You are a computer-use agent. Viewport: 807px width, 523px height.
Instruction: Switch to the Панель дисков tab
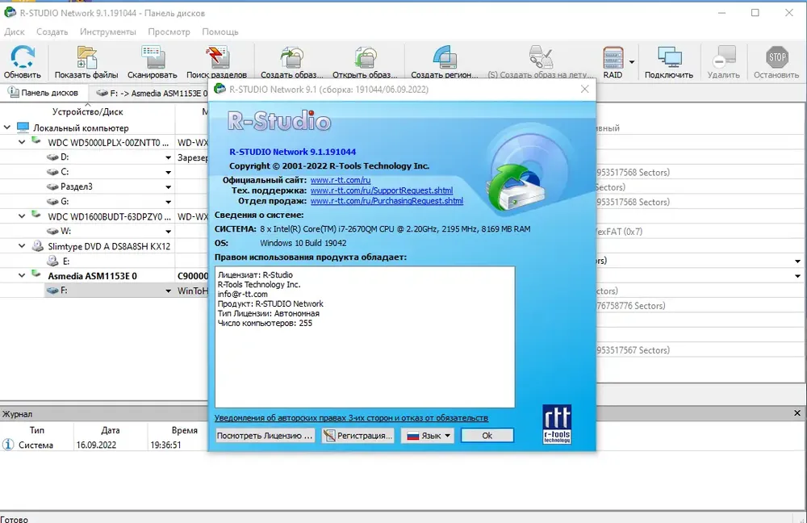[x=44, y=93]
